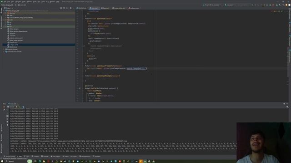This screenshot has height=163, width=291.
Task: Open the Problems tool window
Action: pos(35,156)
